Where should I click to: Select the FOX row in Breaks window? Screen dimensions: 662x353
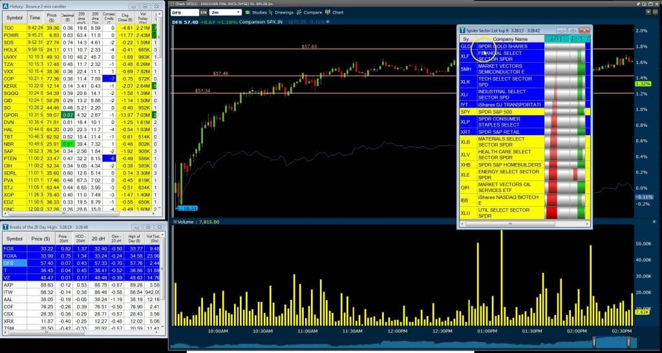(x=81, y=249)
